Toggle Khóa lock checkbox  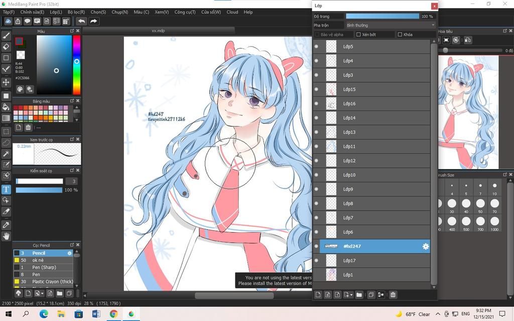[400, 35]
